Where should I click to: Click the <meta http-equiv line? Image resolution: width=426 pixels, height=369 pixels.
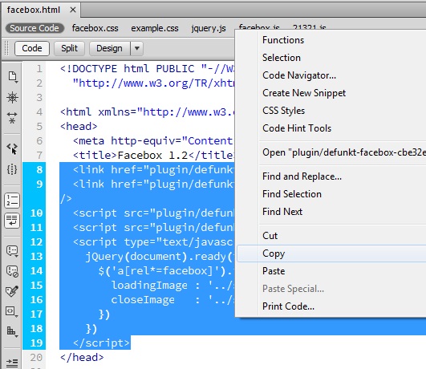click(152, 141)
